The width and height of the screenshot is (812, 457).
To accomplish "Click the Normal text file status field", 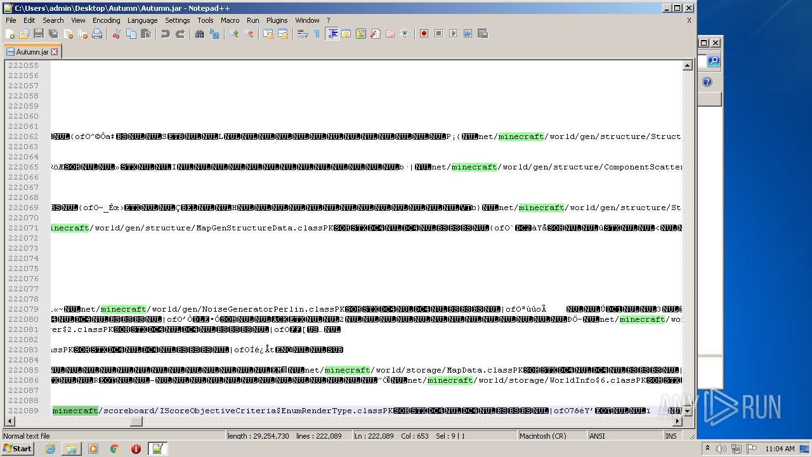I will (x=114, y=436).
